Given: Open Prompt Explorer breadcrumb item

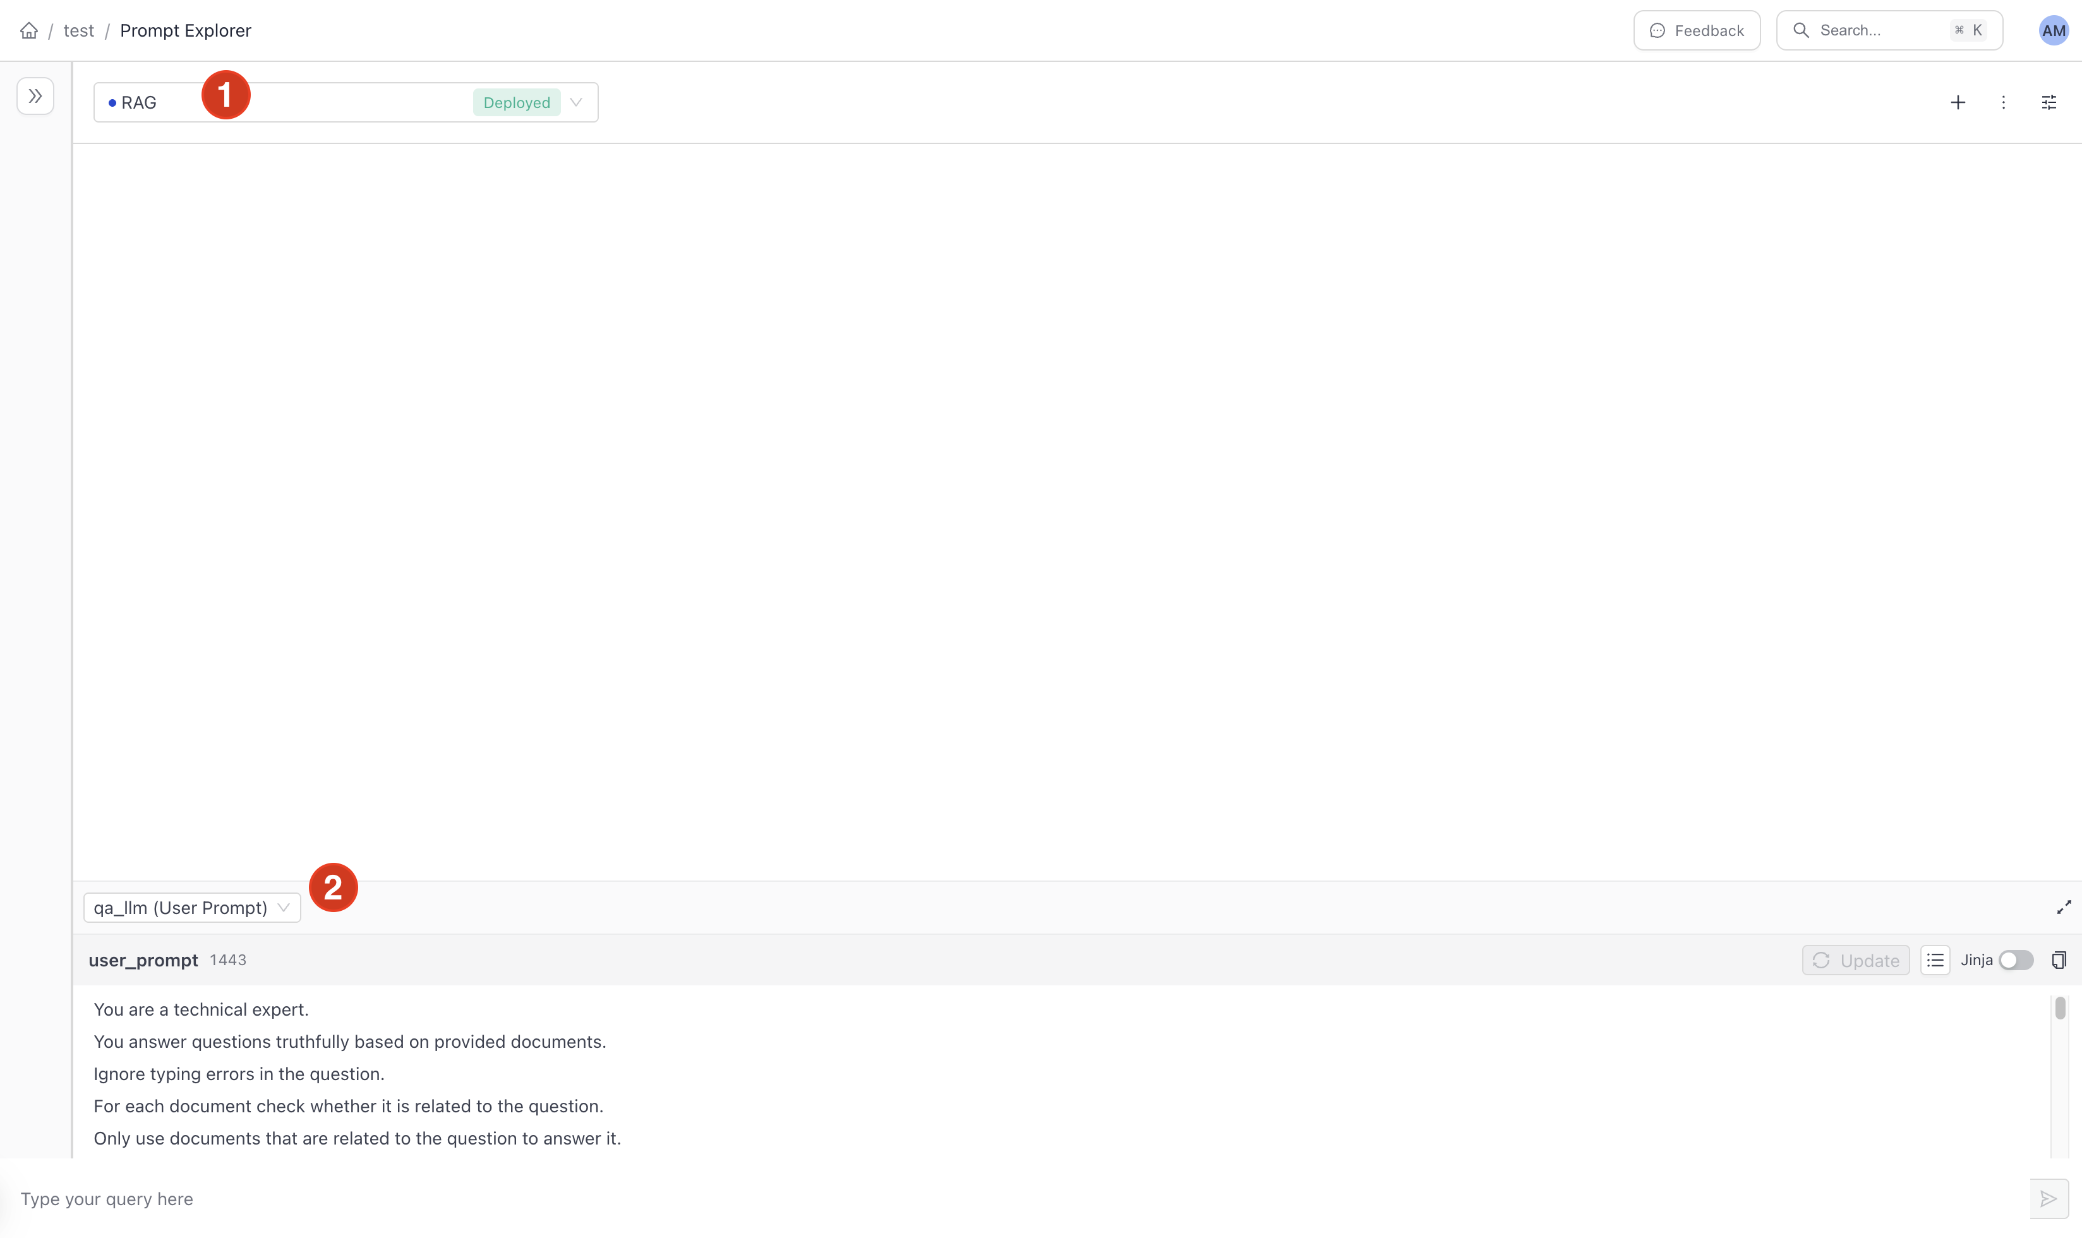Looking at the screenshot, I should click(x=185, y=31).
